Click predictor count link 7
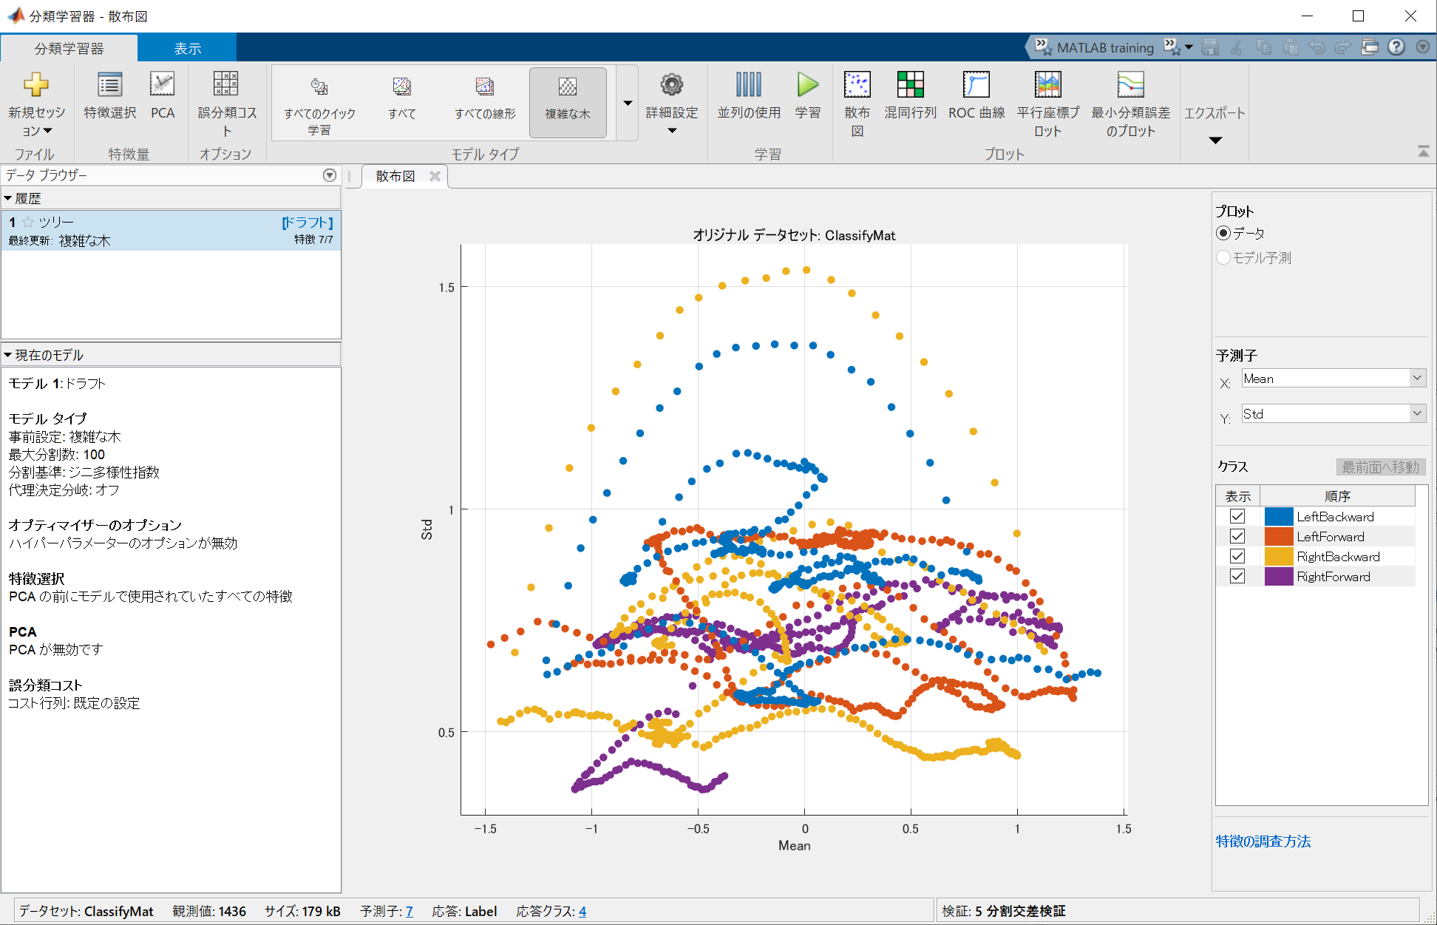 (409, 912)
